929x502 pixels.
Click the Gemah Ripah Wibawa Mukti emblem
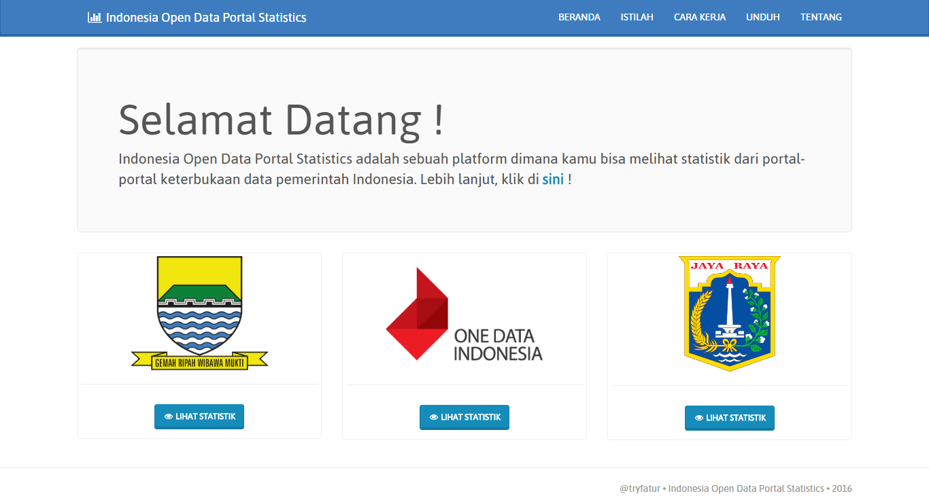coord(199,313)
